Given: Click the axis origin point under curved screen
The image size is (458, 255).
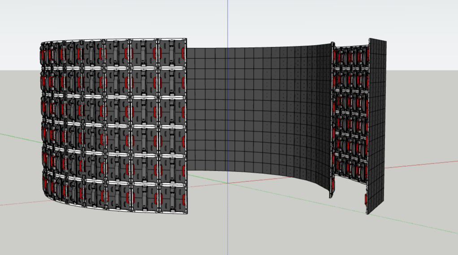Looking at the screenshot, I should [x=228, y=183].
